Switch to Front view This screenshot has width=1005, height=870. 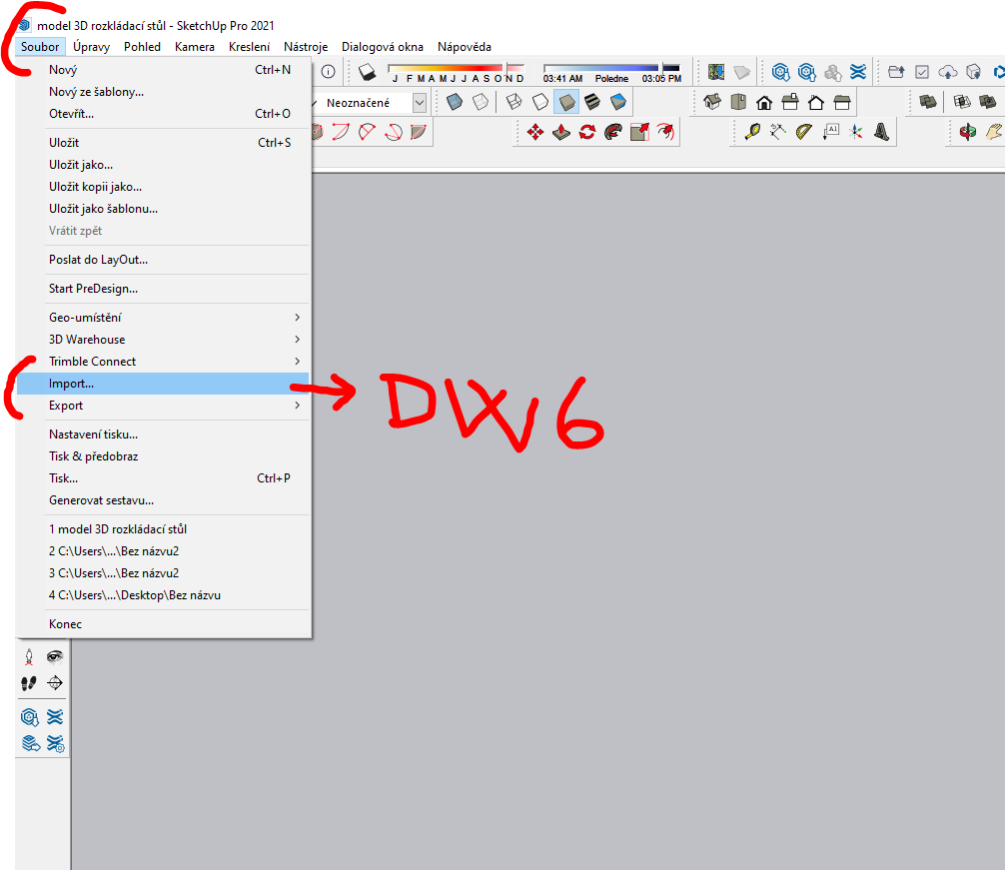pos(764,102)
